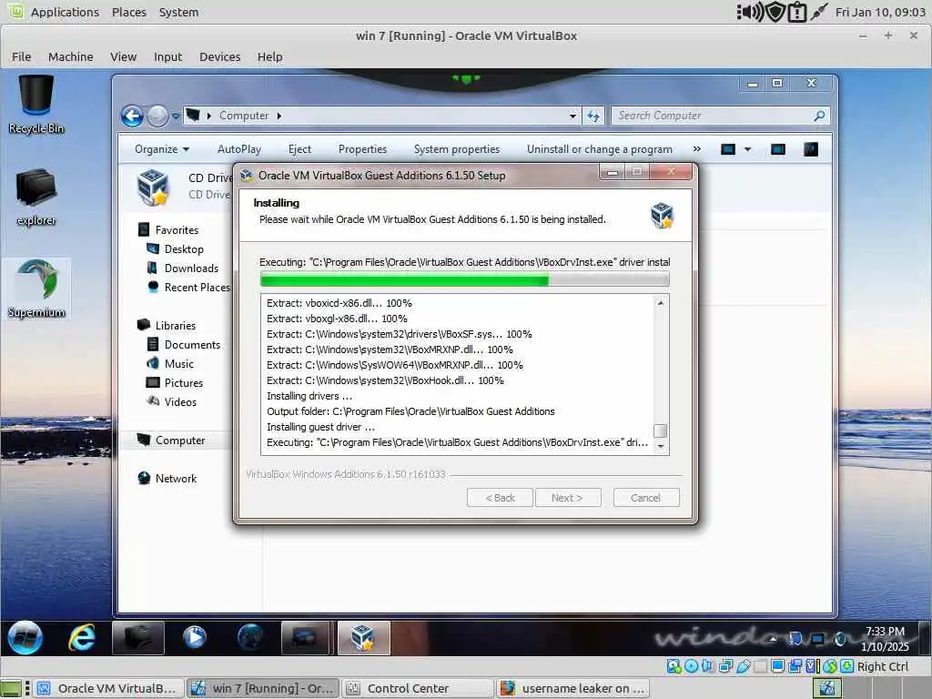Expand the address bar history dropdown
This screenshot has height=699, width=932.
[572, 116]
